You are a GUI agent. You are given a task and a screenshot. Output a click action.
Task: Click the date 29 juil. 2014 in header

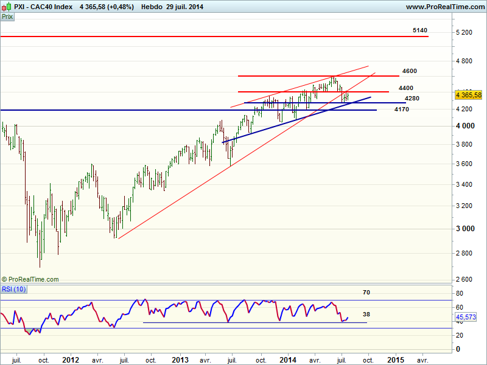click(185, 7)
